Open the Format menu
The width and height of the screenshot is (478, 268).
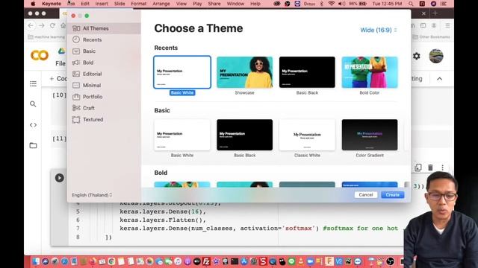pos(139,4)
